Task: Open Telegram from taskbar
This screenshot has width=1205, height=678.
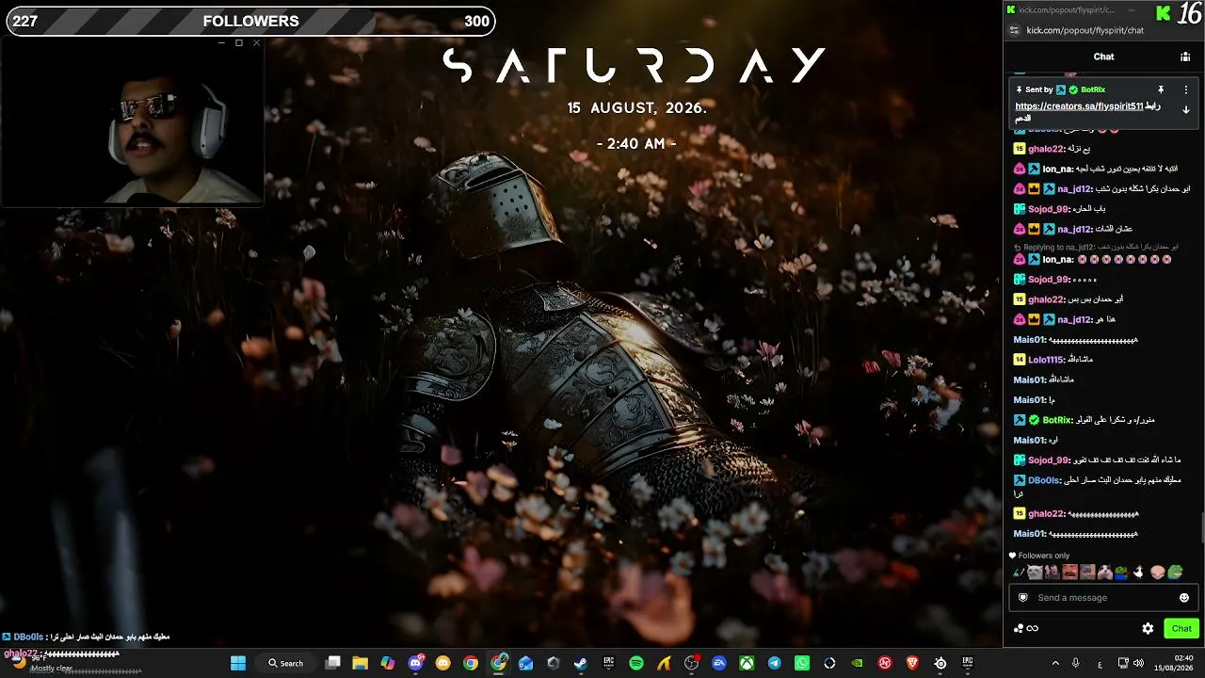Action: tap(775, 663)
